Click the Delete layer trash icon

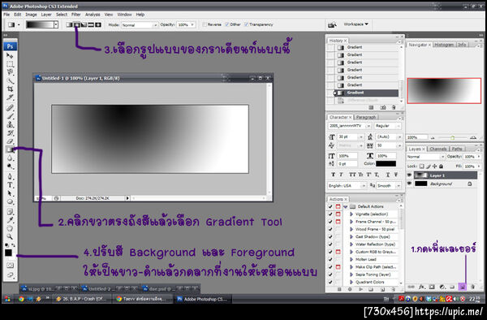coord(472,287)
